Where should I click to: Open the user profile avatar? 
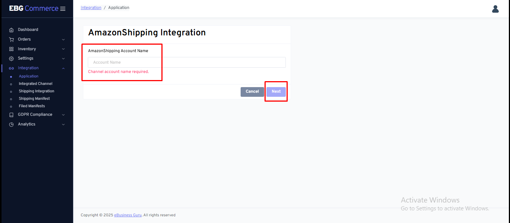pyautogui.click(x=495, y=9)
